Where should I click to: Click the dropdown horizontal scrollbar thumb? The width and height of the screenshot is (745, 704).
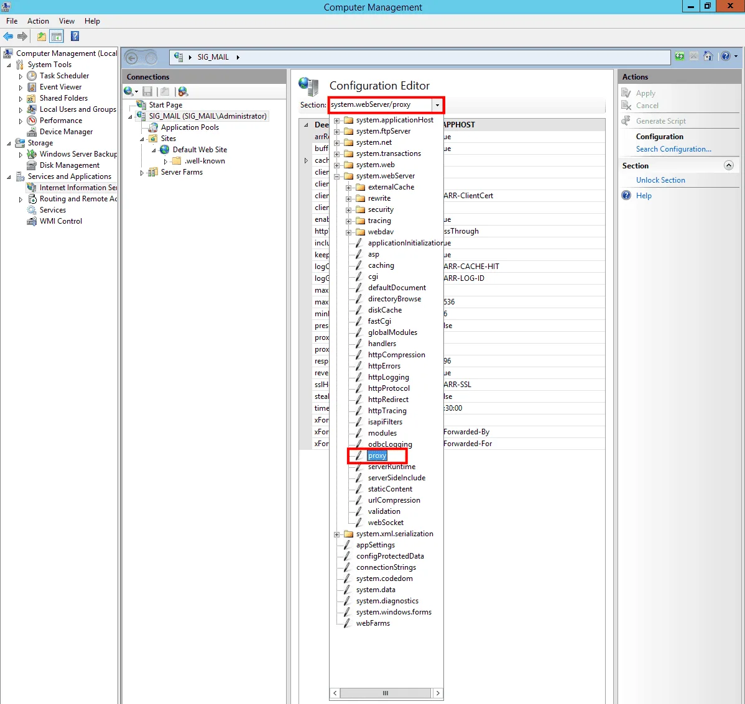click(386, 693)
